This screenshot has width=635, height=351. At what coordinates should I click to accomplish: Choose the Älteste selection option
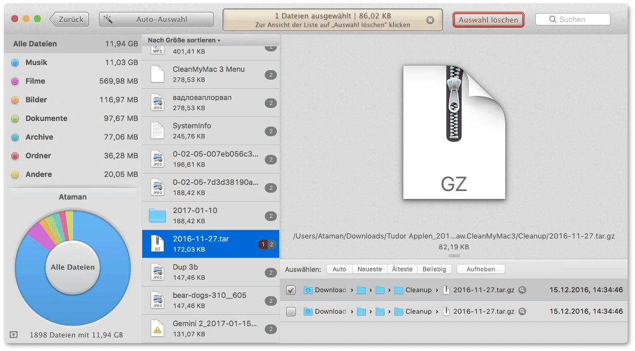402,269
